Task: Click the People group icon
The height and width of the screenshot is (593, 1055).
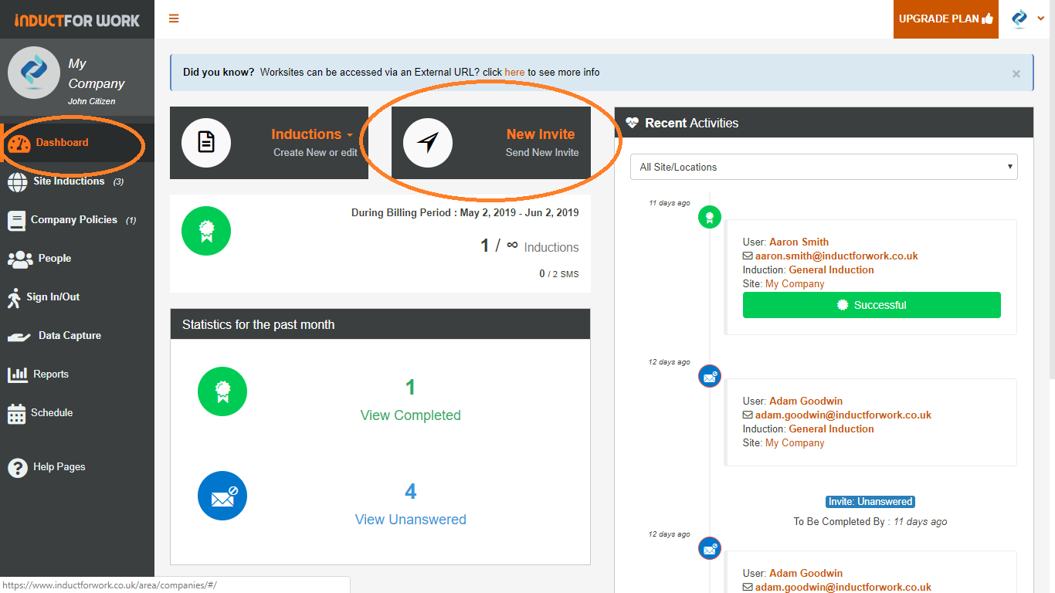Action: click(20, 259)
